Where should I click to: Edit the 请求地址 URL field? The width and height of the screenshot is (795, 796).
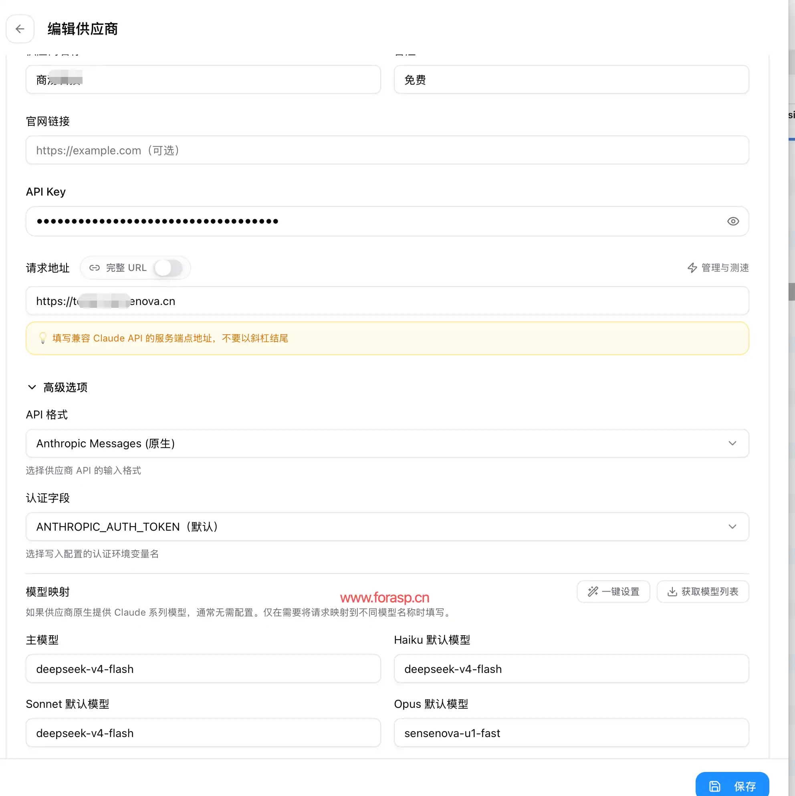[387, 301]
